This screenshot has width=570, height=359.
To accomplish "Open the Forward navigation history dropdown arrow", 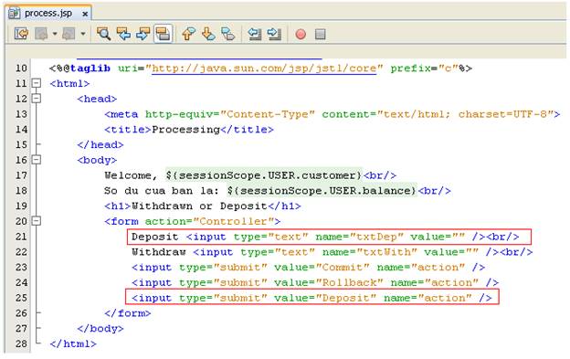I will (83, 34).
